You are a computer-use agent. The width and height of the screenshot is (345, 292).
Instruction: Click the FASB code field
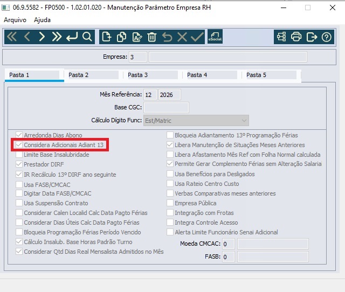pos(228,256)
